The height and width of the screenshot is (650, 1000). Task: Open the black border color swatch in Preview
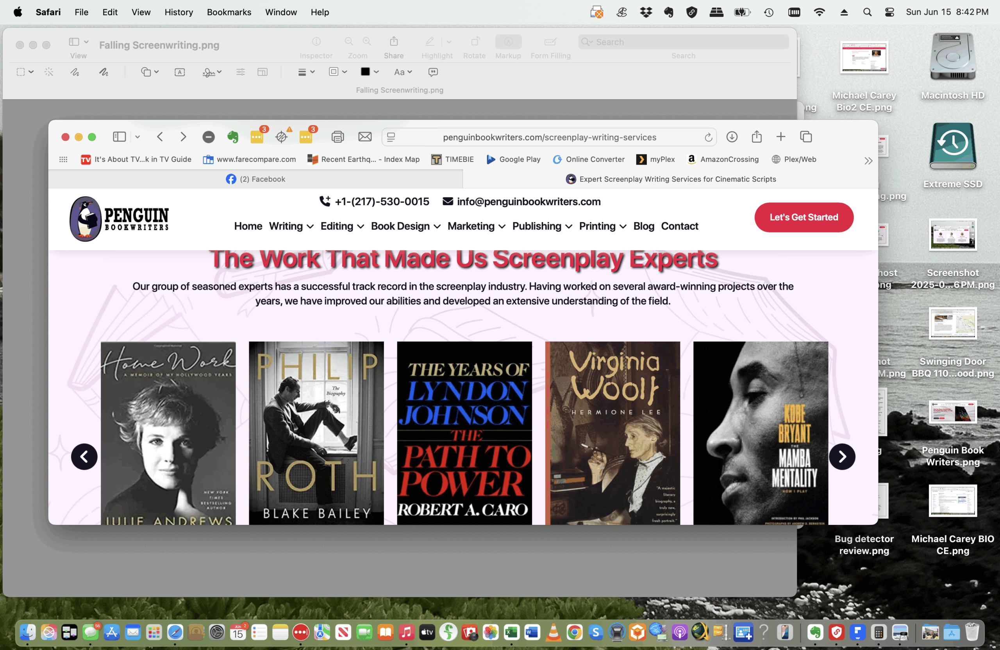point(370,72)
